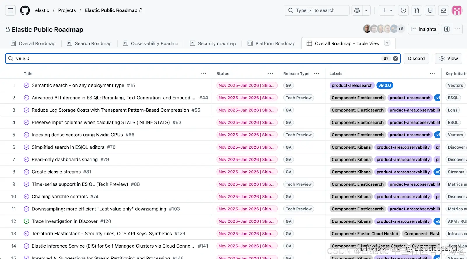Expand the Create new plus dropdown
Screen dimensions: 467x259
coord(387,10)
